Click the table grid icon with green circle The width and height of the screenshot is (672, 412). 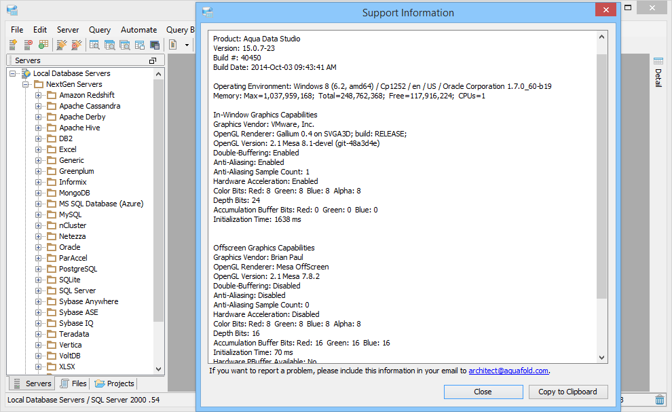pyautogui.click(x=43, y=45)
